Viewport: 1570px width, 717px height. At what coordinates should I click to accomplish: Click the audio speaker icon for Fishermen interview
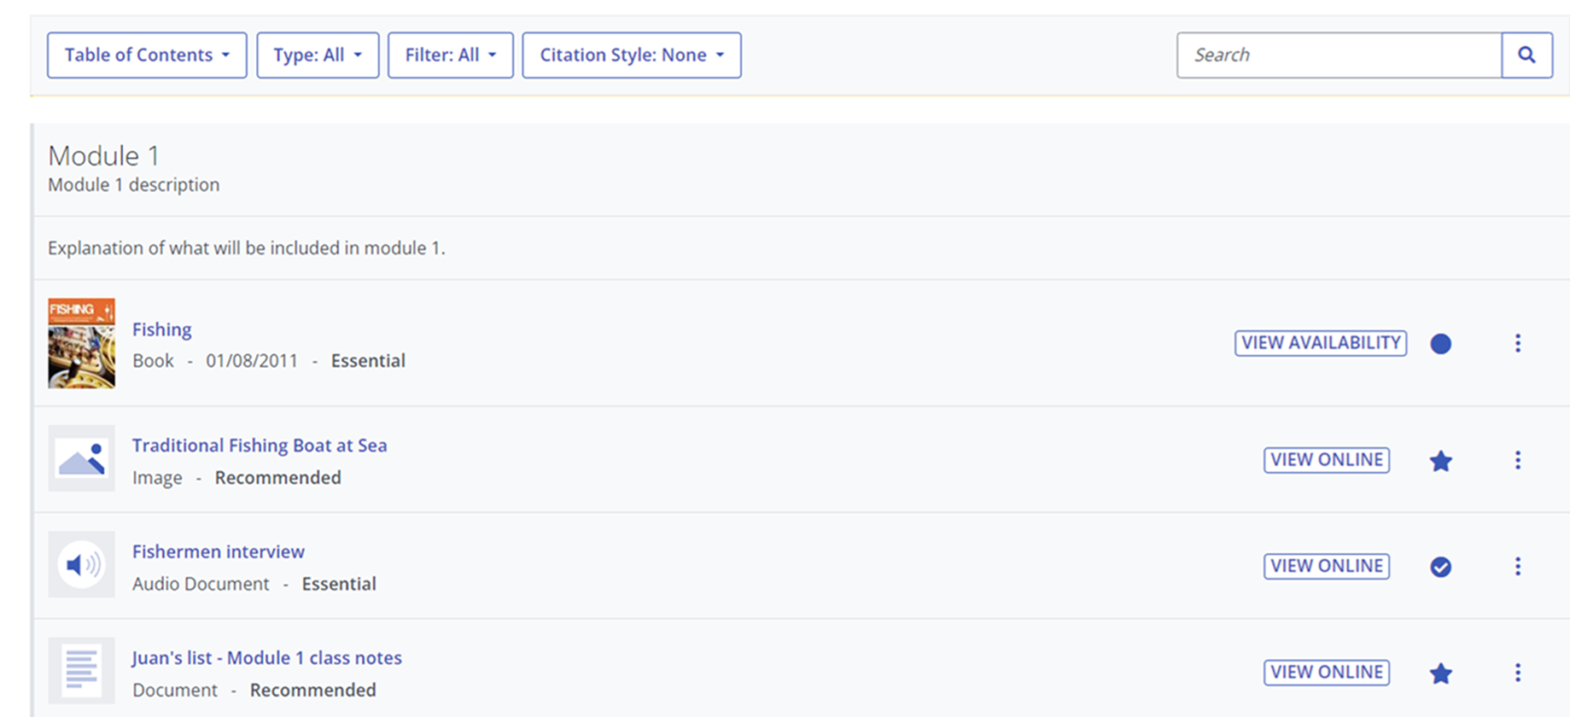tap(82, 564)
